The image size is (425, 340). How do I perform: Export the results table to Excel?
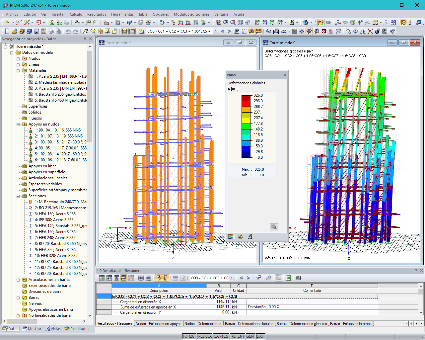pos(288,278)
